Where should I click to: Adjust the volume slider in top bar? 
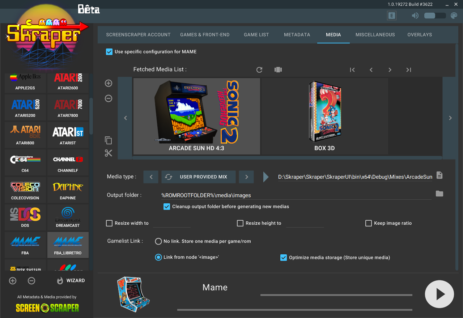(x=435, y=16)
